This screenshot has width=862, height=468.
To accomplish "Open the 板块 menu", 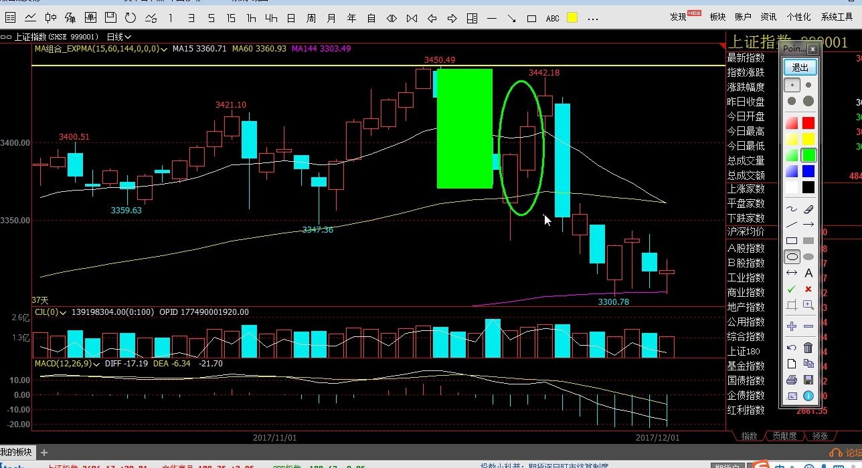I will point(717,17).
